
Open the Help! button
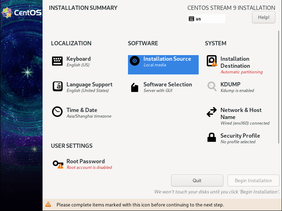click(x=264, y=17)
